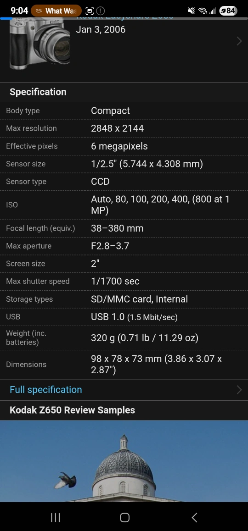248x531 pixels.
Task: Open the Kodak camera thumbnail image
Action: pyautogui.click(x=40, y=44)
